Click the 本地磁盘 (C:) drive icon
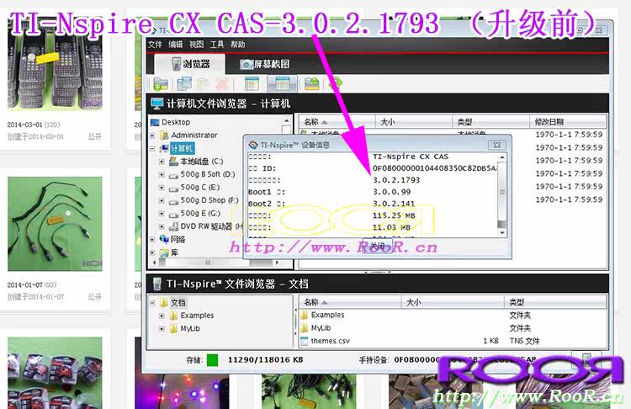631x409 pixels. click(x=173, y=162)
